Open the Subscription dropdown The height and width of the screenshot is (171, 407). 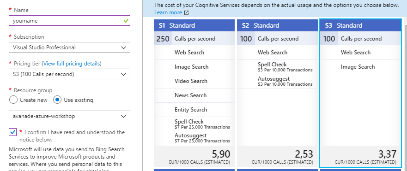70,47
